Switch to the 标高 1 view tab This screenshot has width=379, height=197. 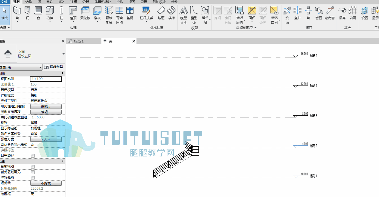click(x=84, y=41)
